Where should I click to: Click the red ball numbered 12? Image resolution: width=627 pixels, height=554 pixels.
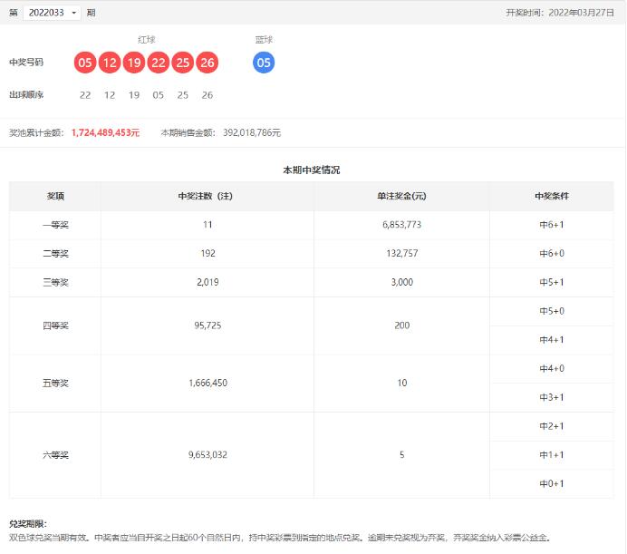click(110, 63)
